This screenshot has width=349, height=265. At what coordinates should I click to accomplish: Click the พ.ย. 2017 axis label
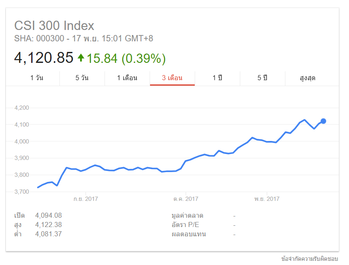[267, 199]
